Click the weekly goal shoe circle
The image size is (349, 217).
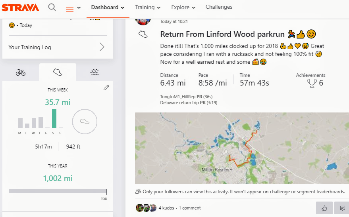pyautogui.click(x=85, y=122)
